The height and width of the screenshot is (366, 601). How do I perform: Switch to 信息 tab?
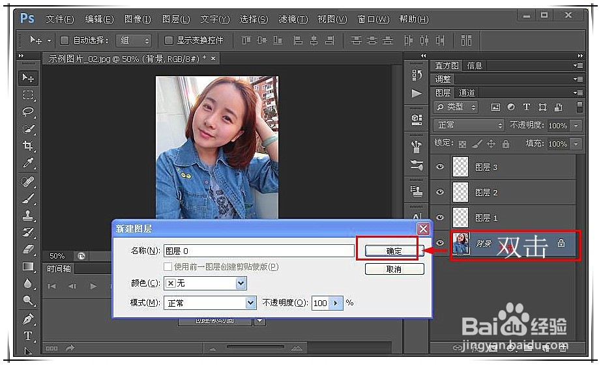click(x=475, y=66)
